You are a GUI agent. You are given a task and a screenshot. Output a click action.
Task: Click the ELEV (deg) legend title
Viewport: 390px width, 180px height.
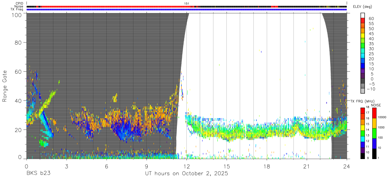tap(362, 7)
